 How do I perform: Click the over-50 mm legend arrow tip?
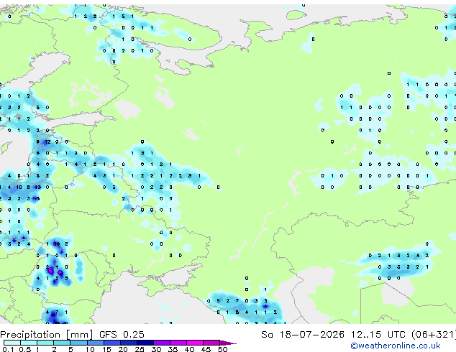(x=229, y=343)
